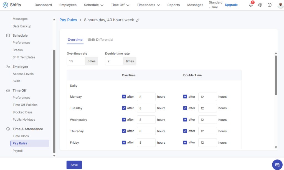Click the Shifts logo icon
The width and height of the screenshot is (284, 170).
(6, 5)
